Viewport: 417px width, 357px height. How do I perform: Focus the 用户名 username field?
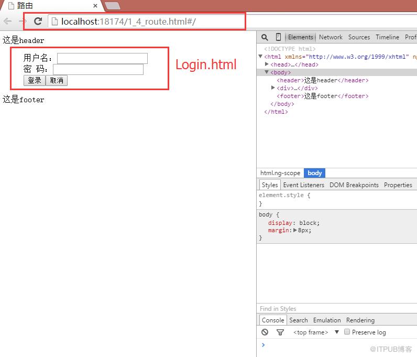(x=102, y=58)
